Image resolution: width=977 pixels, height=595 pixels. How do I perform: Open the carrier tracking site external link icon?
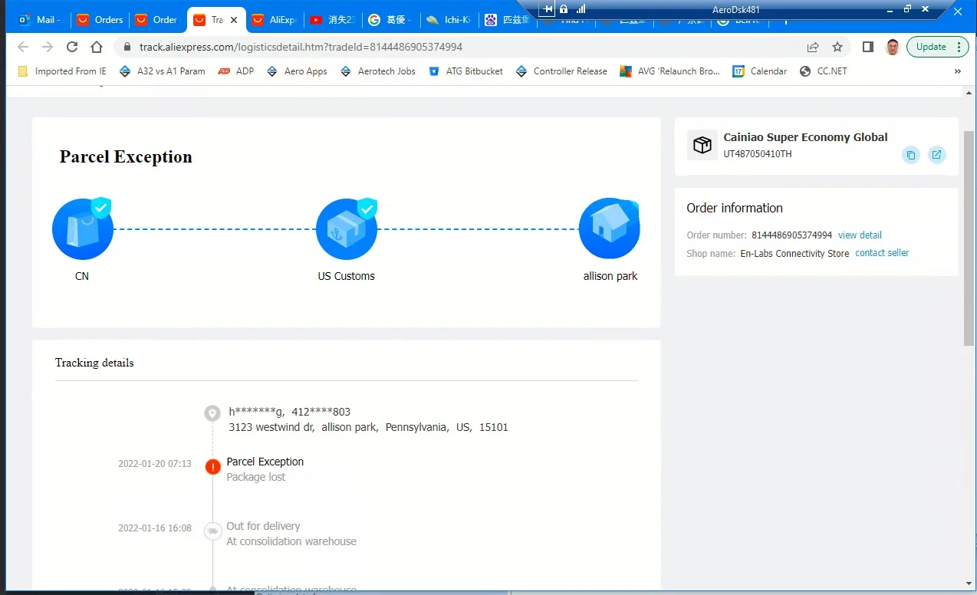click(x=936, y=155)
